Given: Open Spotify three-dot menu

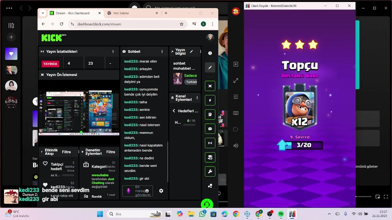Looking at the screenshot, I should (x=9, y=8).
